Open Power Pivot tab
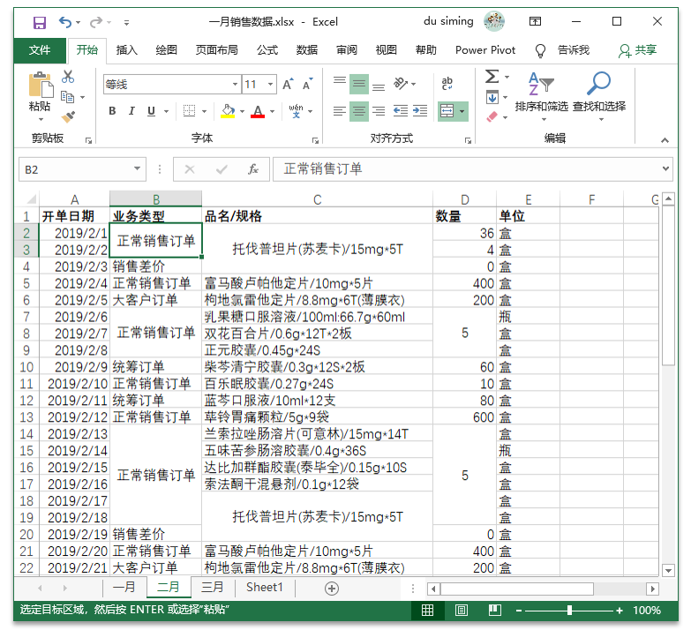This screenshot has width=691, height=630. (485, 50)
